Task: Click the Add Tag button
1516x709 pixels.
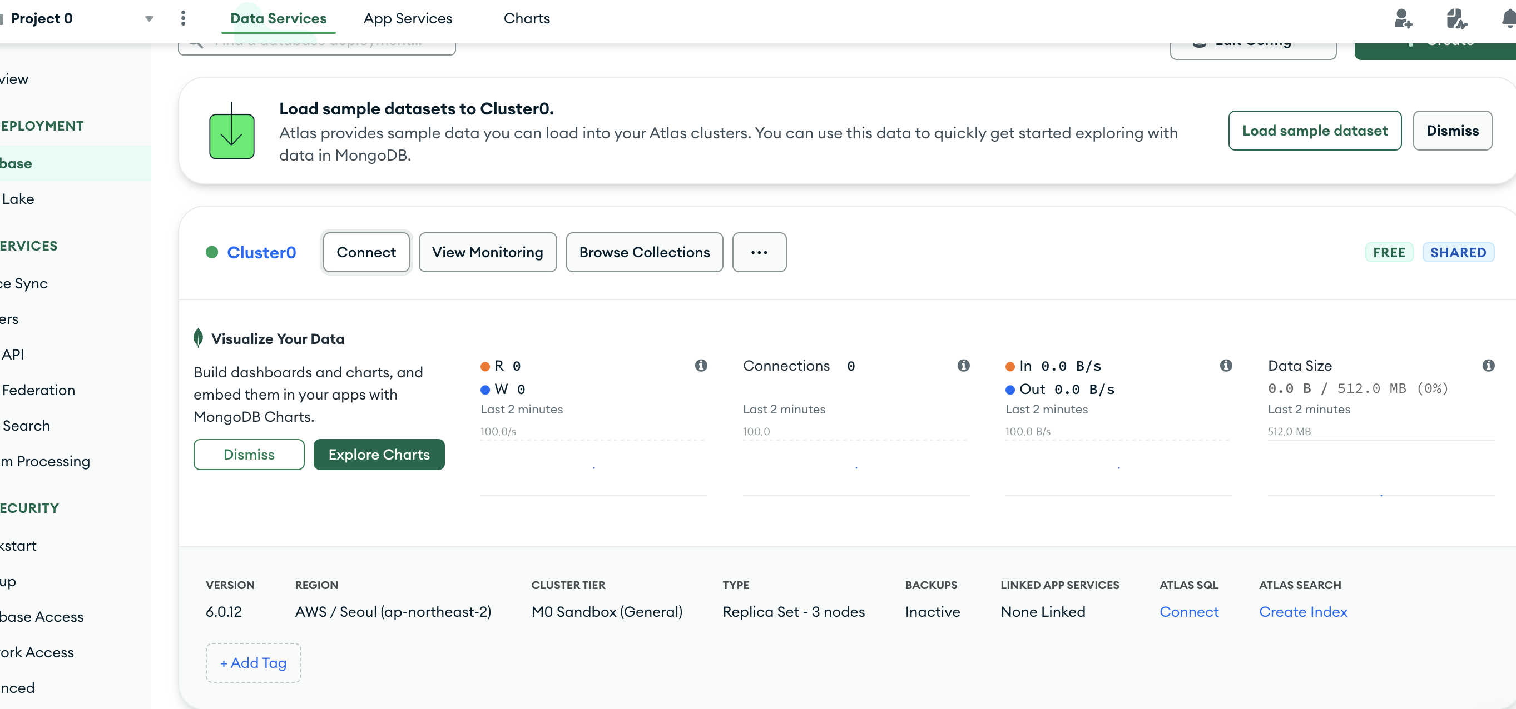Action: coord(253,662)
